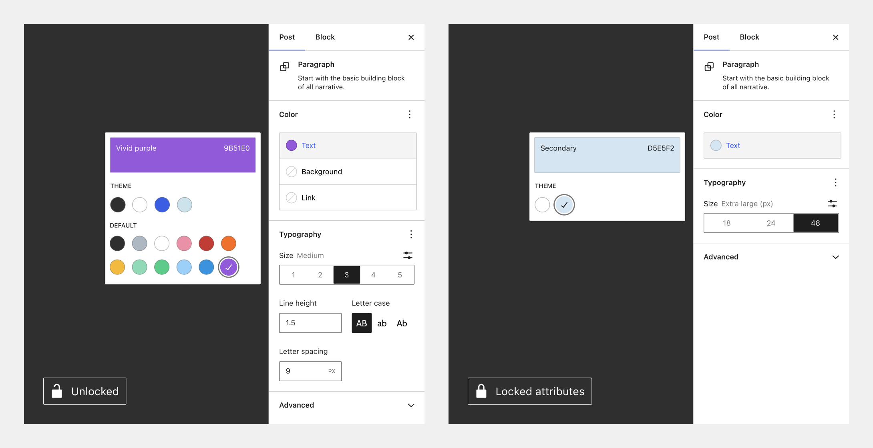Viewport: 873px width, 448px height.
Task: Select uppercase AB letter case
Action: tap(361, 323)
